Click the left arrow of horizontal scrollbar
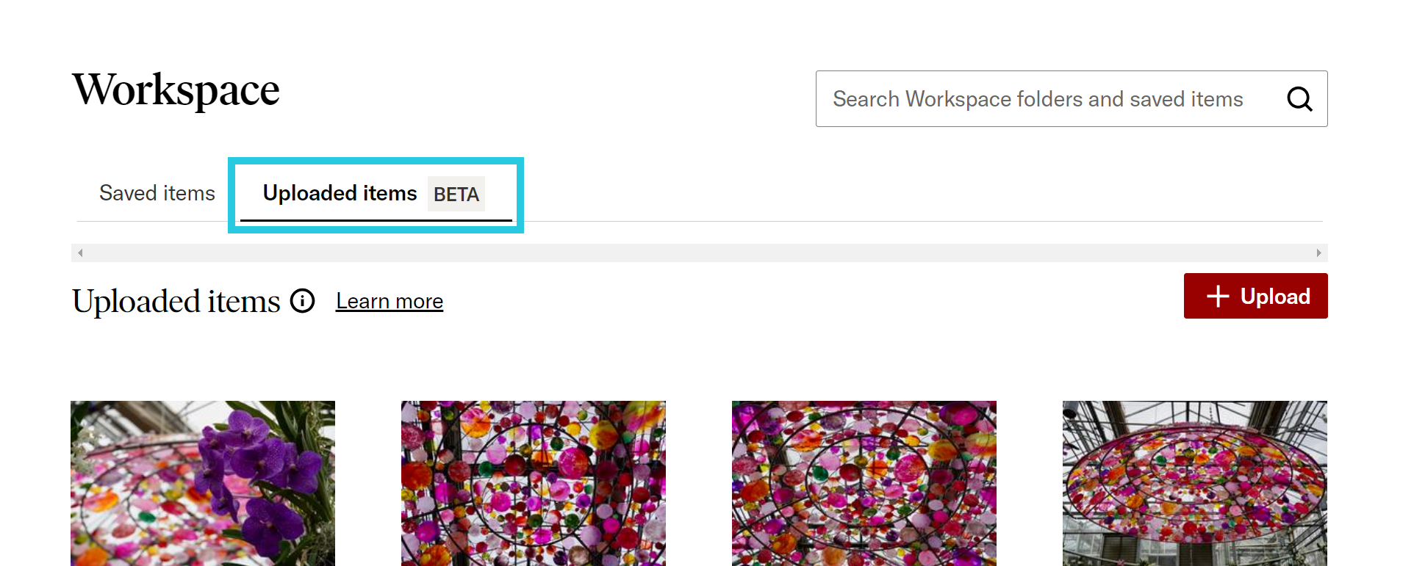 click(80, 253)
